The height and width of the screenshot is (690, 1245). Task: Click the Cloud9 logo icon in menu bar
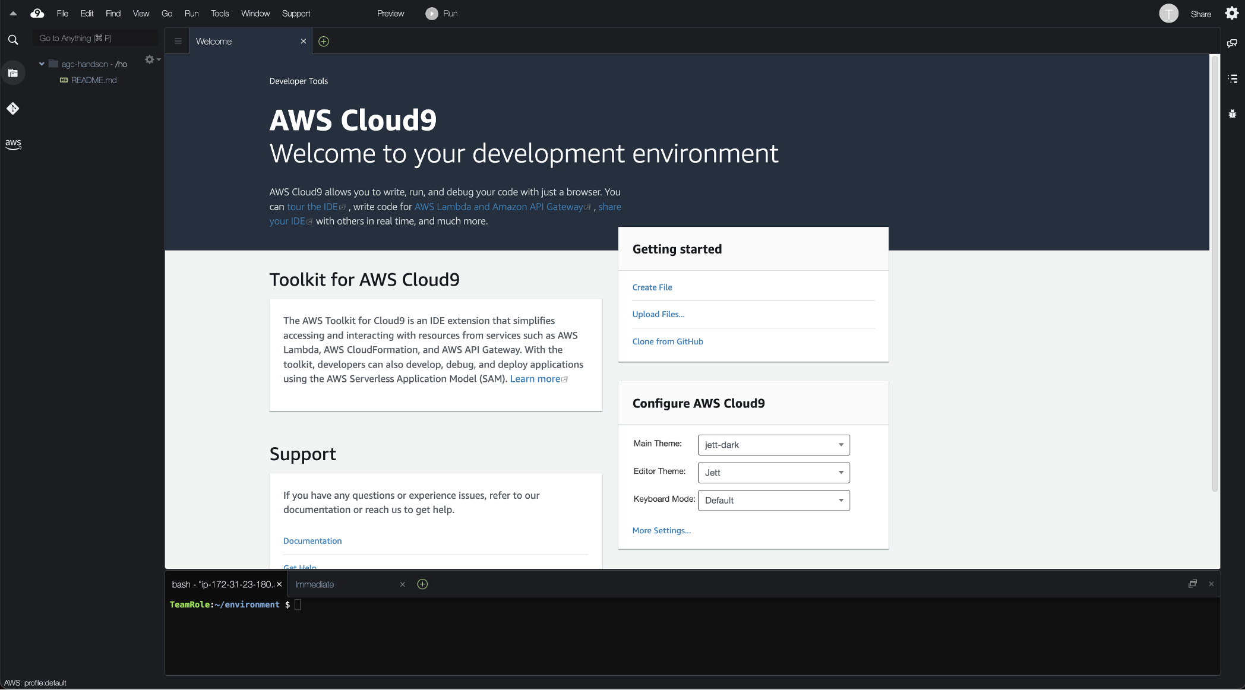point(37,13)
